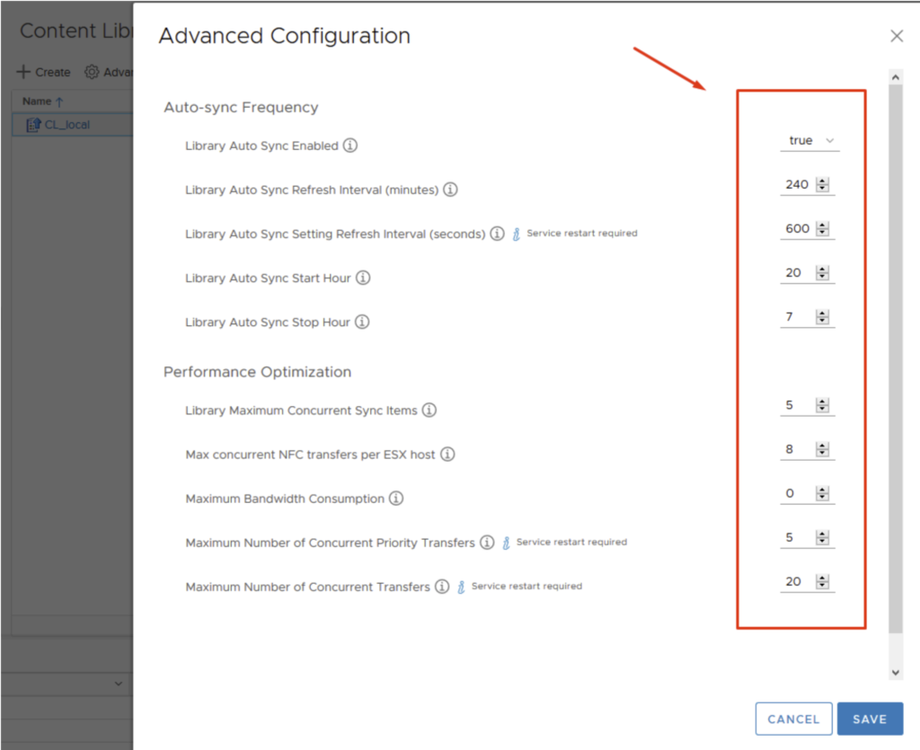The image size is (920, 750).
Task: Increase Maximum Number of Concurrent Transfers
Action: click(823, 578)
